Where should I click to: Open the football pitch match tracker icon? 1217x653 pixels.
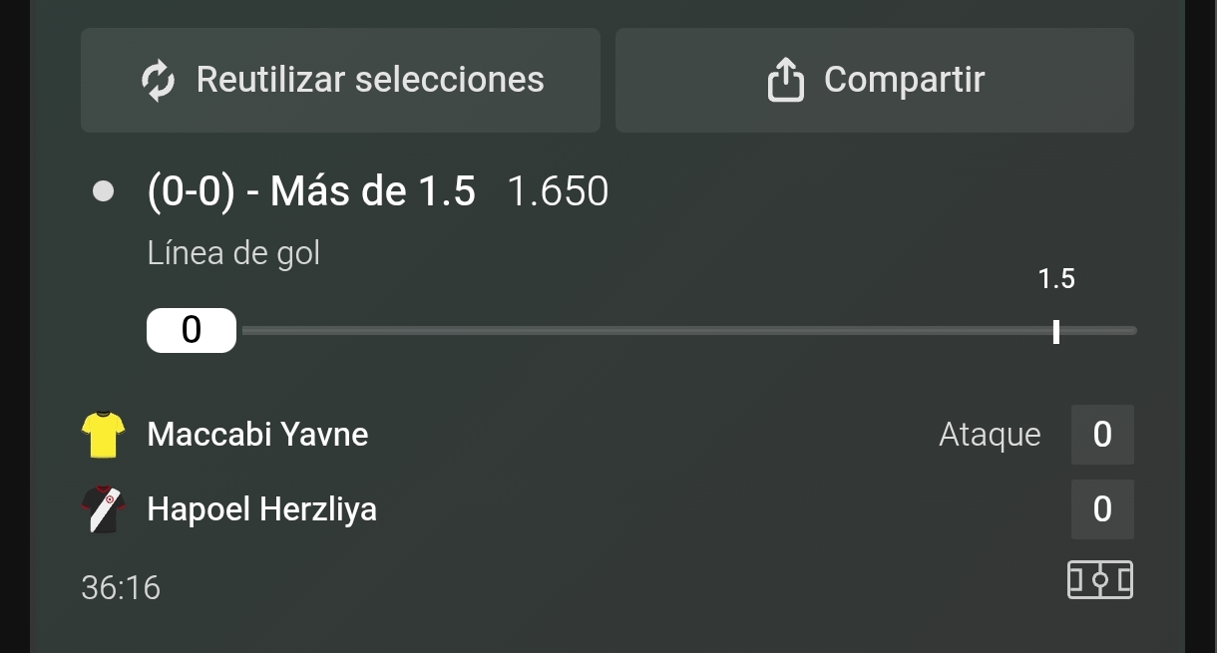coord(1100,579)
